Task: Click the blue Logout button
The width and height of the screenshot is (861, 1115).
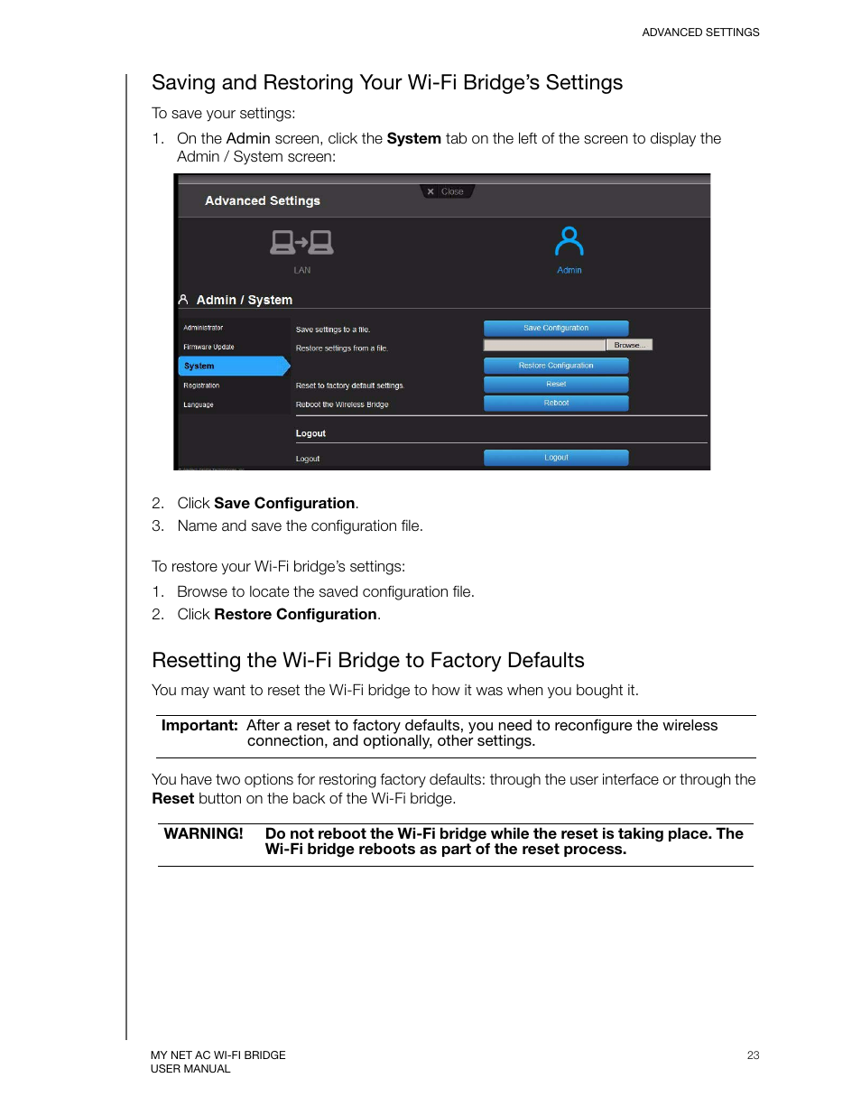Action: tap(556, 458)
